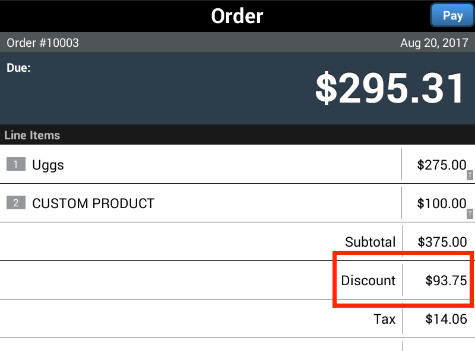The height and width of the screenshot is (351, 475).
Task: Select the Line Items section header
Action: pyautogui.click(x=32, y=135)
